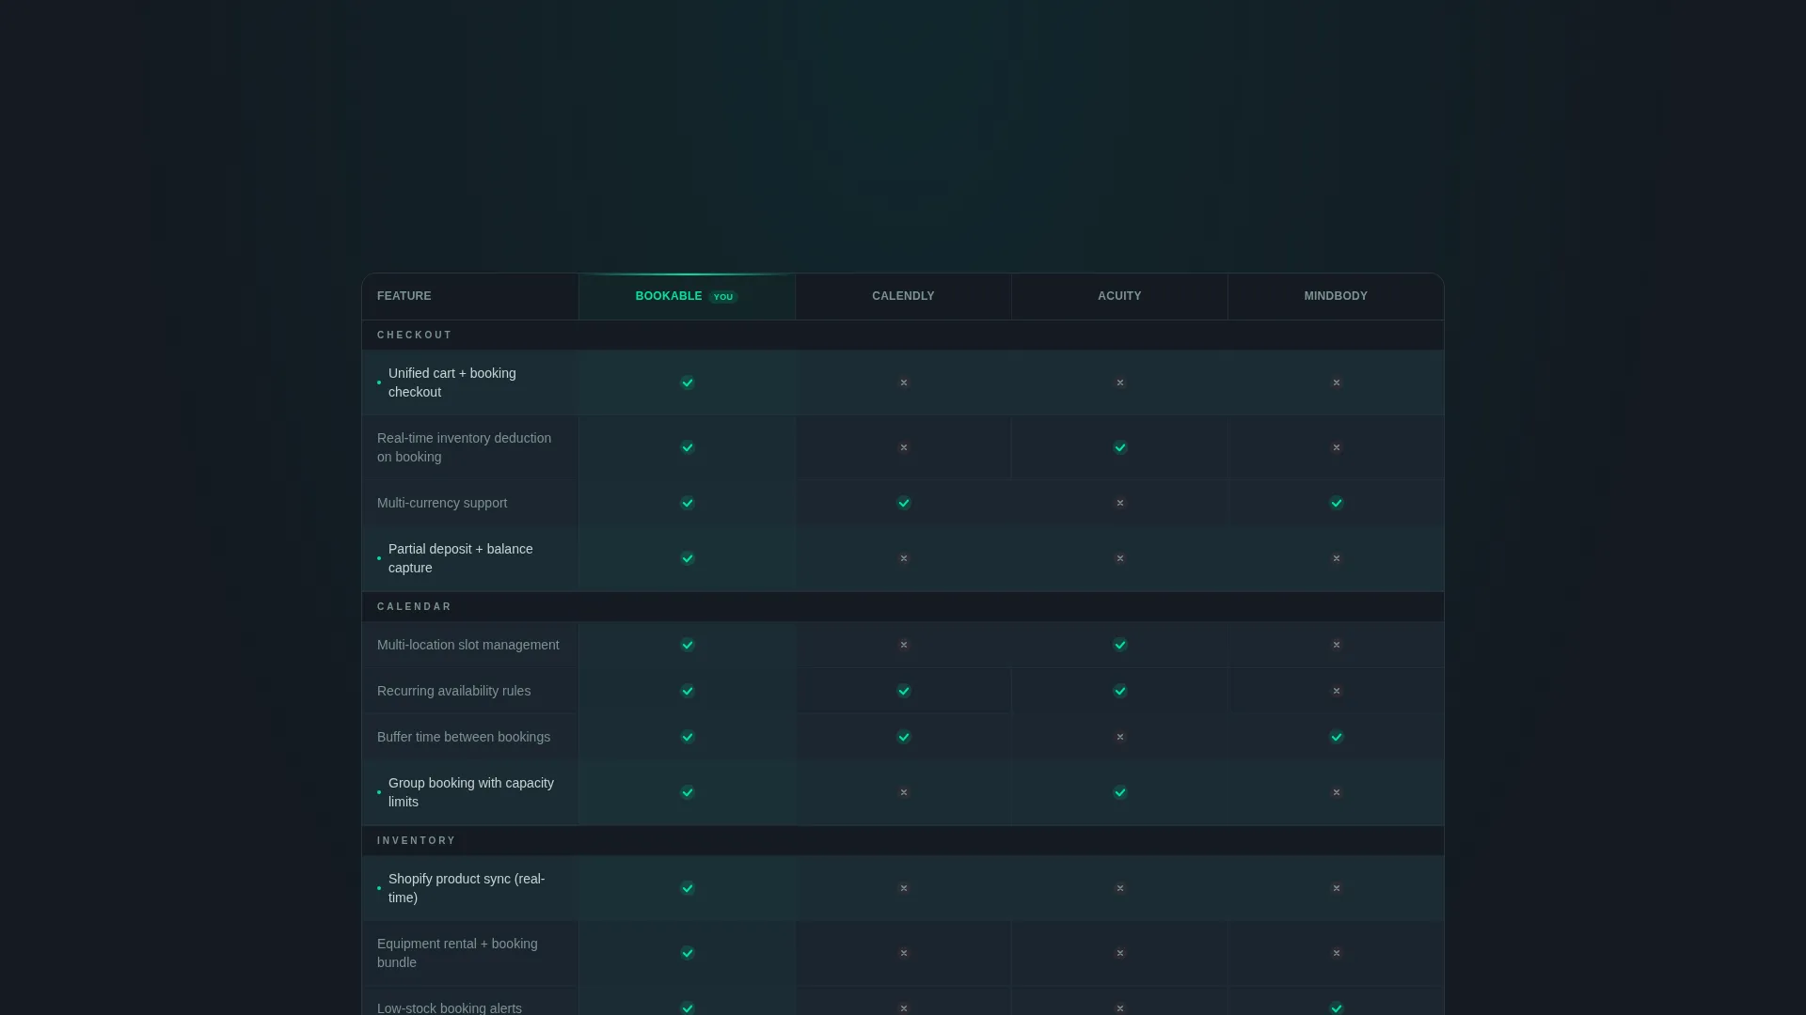The height and width of the screenshot is (1015, 1806).
Task: Select the 'Multi-location slot management' feature label
Action: [x=468, y=645]
